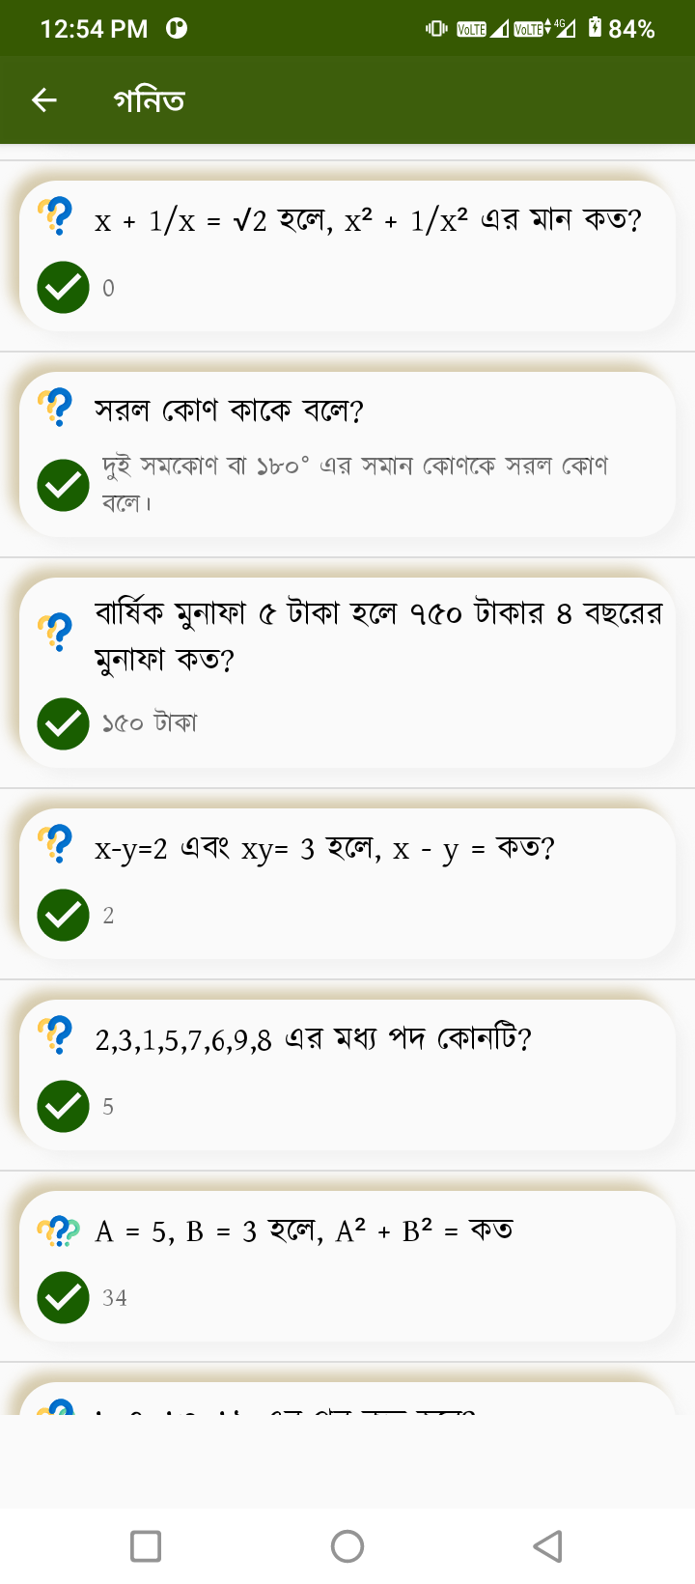Click the question icon beside x-y=2 question

[x=58, y=845]
